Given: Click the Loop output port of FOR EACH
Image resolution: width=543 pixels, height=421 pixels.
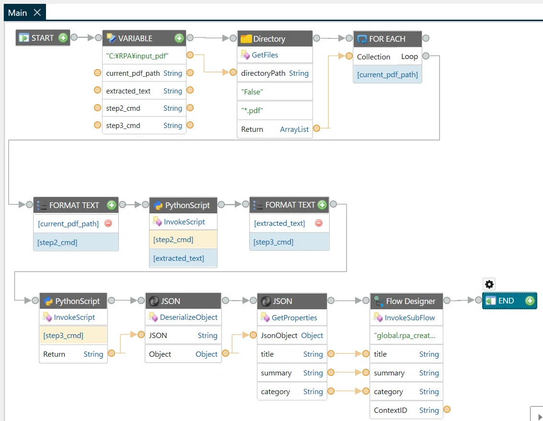Looking at the screenshot, I should (426, 56).
